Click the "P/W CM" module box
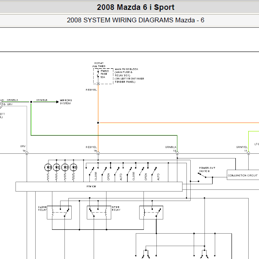The width and height of the screenshot is (259, 259). point(99,187)
